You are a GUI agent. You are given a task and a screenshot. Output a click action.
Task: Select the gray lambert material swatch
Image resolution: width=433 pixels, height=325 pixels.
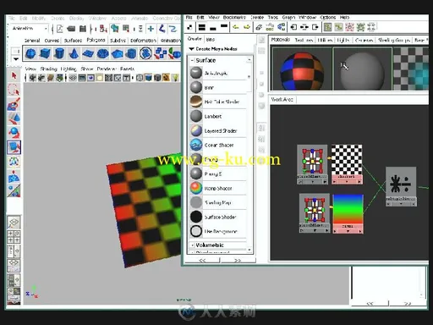362,69
